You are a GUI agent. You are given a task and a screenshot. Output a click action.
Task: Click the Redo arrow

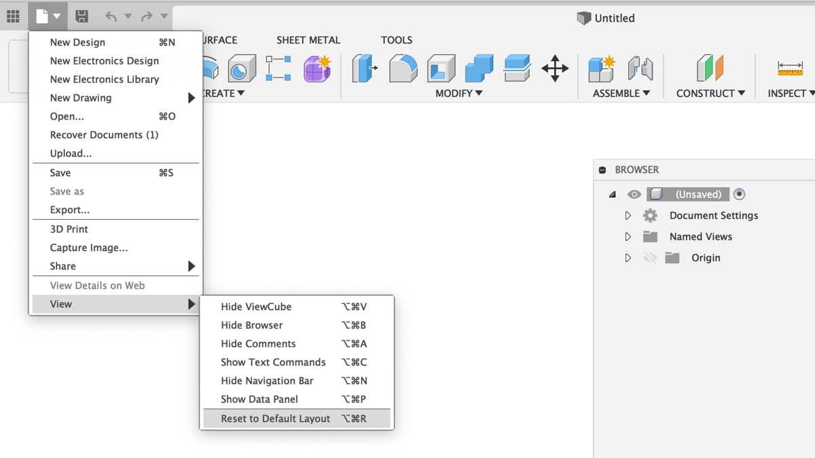147,16
